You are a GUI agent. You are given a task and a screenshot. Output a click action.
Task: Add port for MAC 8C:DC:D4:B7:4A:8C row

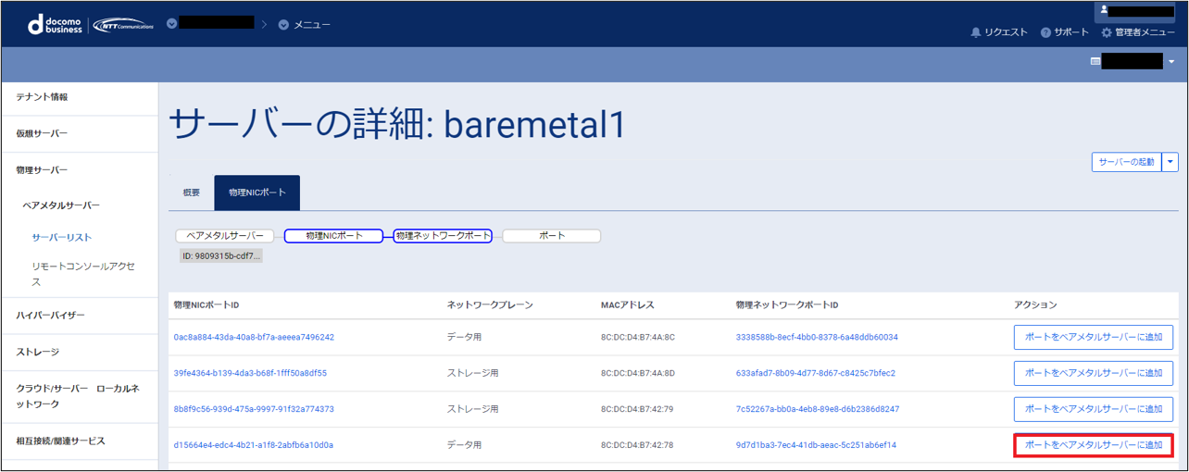click(x=1094, y=338)
